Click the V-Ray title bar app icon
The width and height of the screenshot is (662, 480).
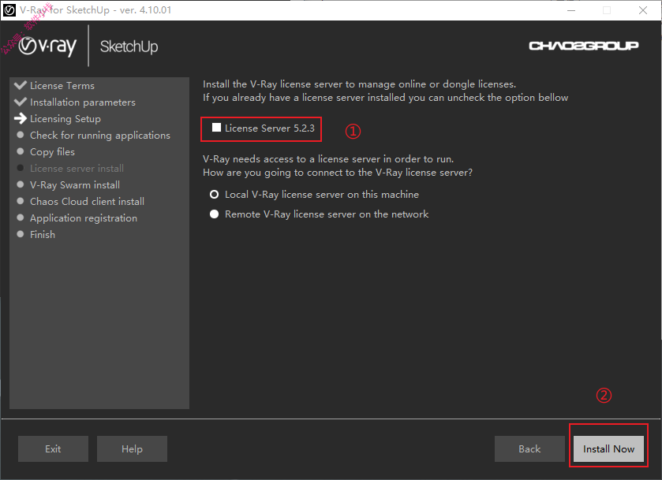(x=9, y=10)
